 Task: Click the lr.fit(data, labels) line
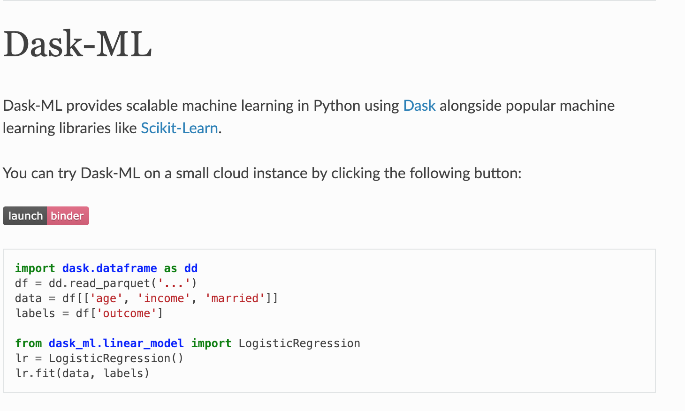(82, 373)
